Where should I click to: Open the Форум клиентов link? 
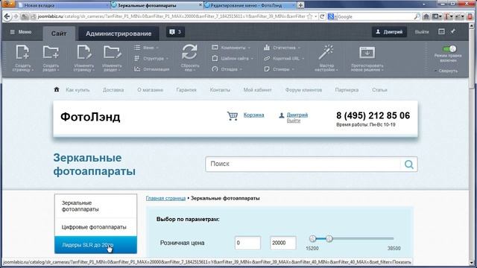coord(303,90)
